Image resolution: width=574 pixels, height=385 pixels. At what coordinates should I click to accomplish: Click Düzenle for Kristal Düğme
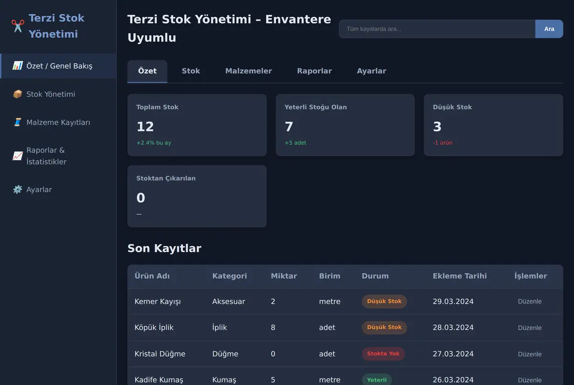coord(530,354)
